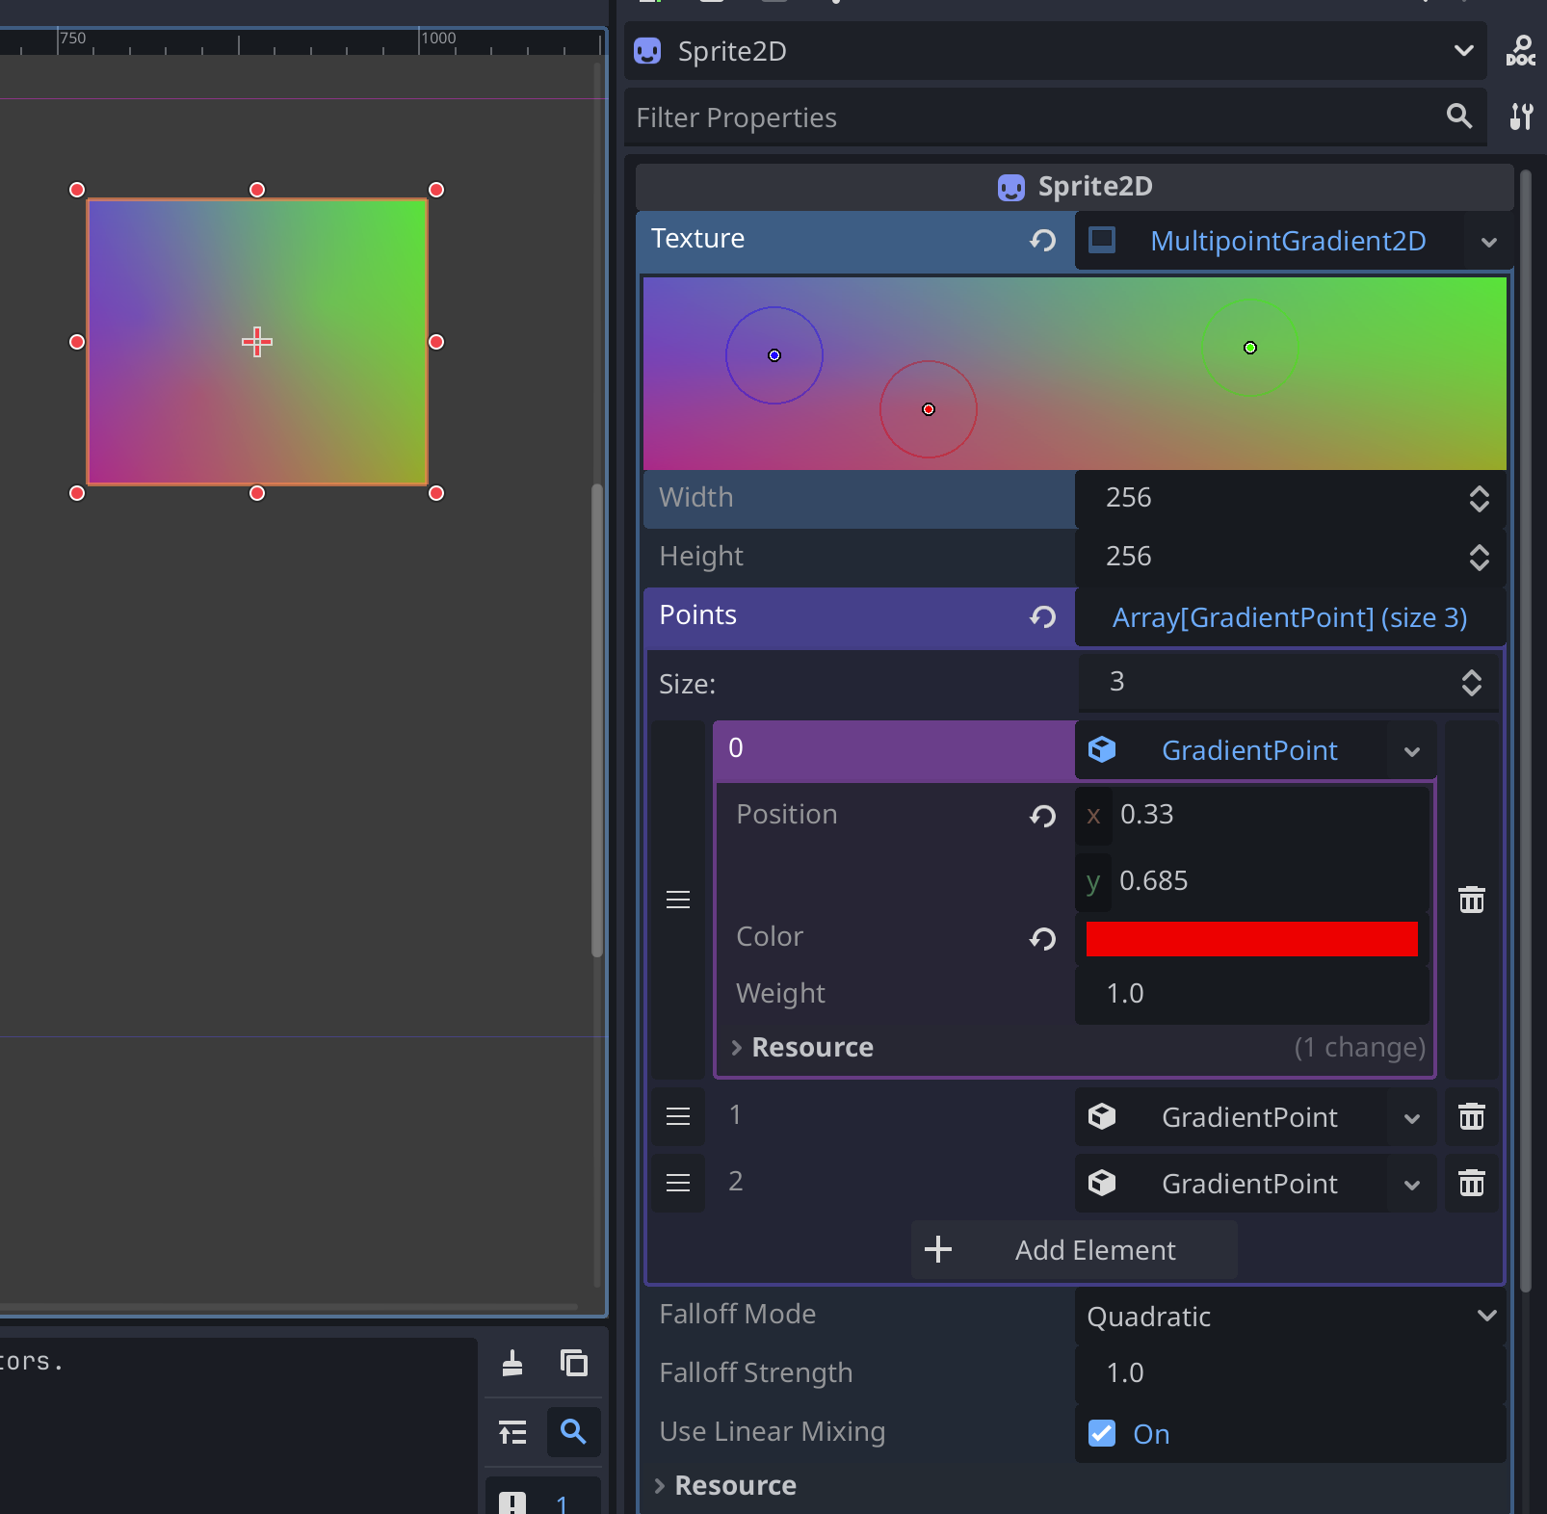Select the red gradient point in preview
The width and height of the screenshot is (1547, 1514).
coord(929,409)
